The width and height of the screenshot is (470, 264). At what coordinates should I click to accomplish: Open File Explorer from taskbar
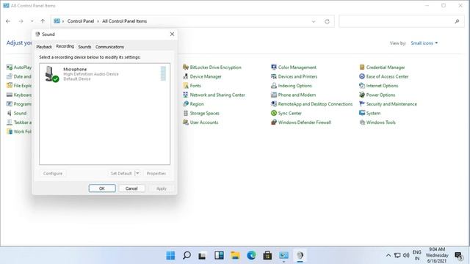[x=235, y=255]
